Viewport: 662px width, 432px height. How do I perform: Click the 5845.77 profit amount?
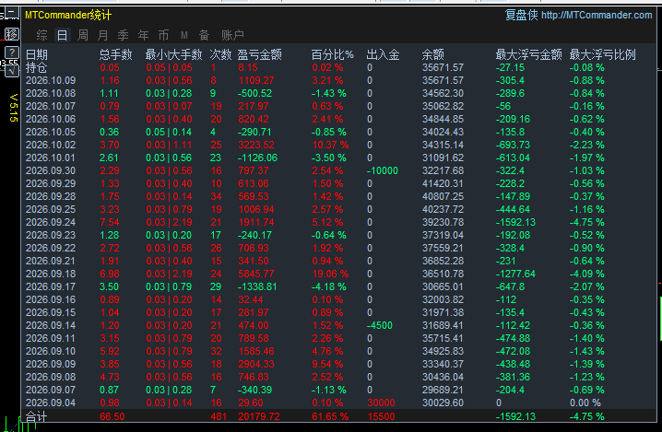pos(256,274)
